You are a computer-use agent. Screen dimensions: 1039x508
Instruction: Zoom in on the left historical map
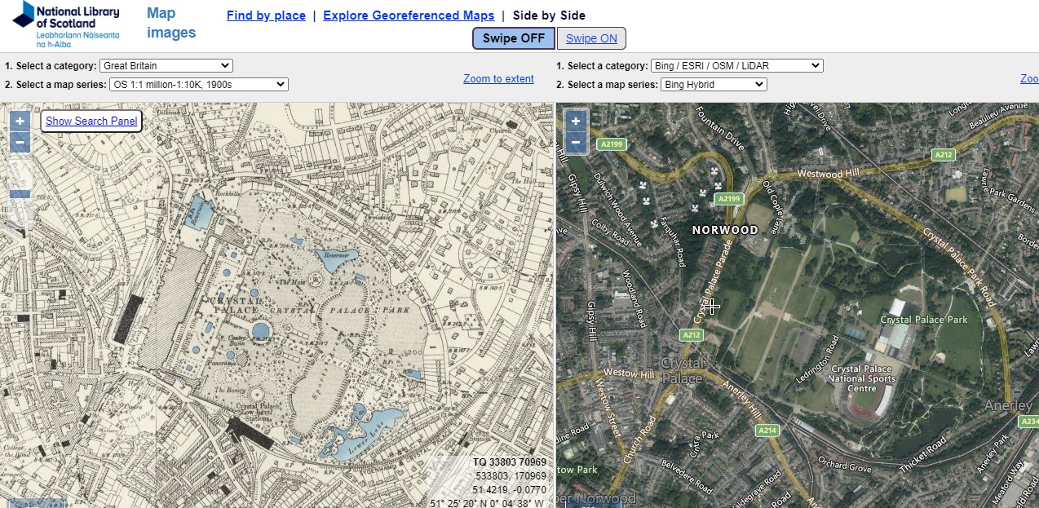pyautogui.click(x=20, y=121)
